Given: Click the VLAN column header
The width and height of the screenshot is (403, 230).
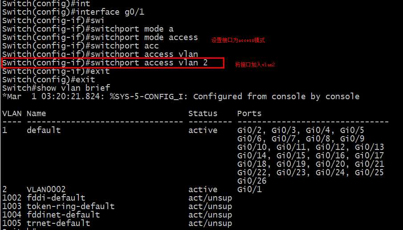Looking at the screenshot, I should 12,113.
